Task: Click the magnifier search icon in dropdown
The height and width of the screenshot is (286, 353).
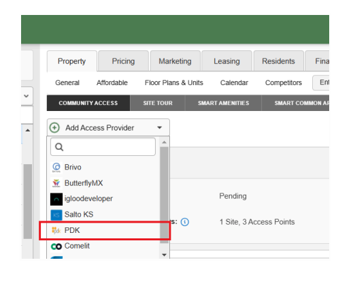Action: (59, 147)
